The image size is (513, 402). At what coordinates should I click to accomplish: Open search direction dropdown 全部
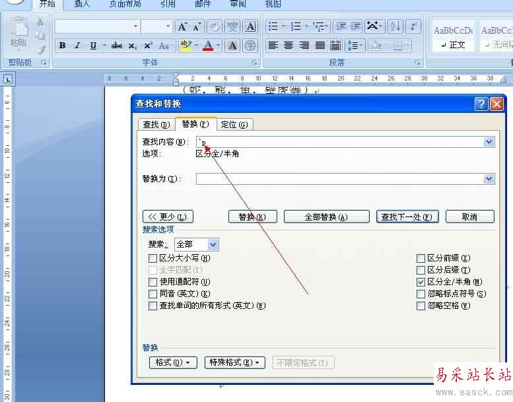[196, 244]
